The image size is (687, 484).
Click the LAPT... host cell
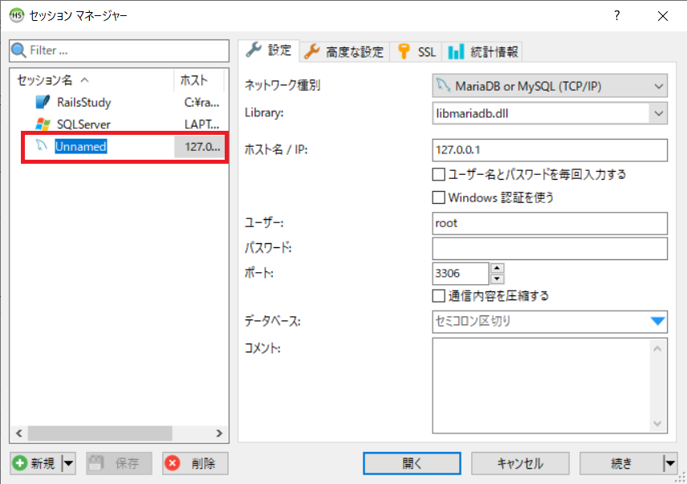coord(201,124)
